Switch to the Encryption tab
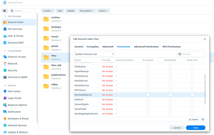214x135 pixels. 93,47
